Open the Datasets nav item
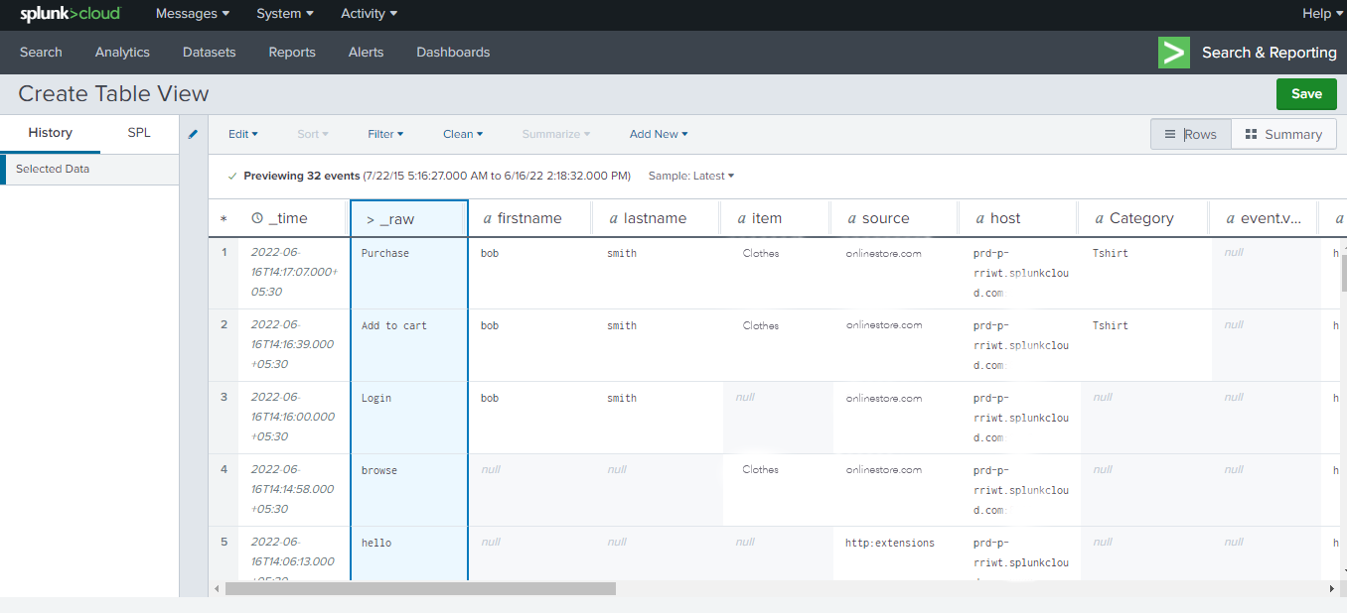The image size is (1347, 613). pos(210,53)
